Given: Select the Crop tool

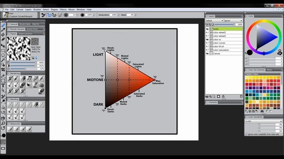Looking at the screenshot, I should pyautogui.click(x=3, y=69).
